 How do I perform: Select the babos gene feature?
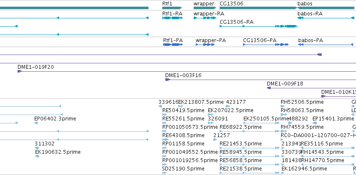click(326, 8)
